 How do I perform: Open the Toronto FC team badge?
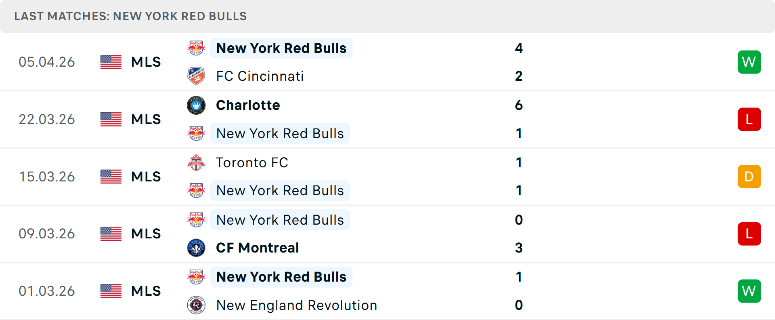pyautogui.click(x=196, y=163)
